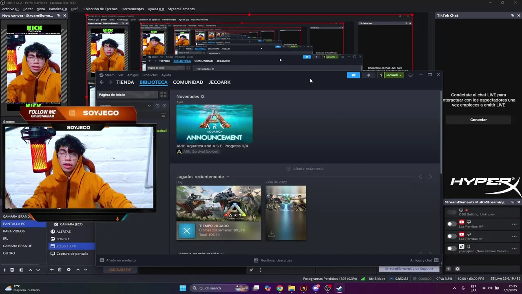The height and width of the screenshot is (294, 522).
Task: Open the scene filters icon in Scenes panel
Action: pos(21,270)
